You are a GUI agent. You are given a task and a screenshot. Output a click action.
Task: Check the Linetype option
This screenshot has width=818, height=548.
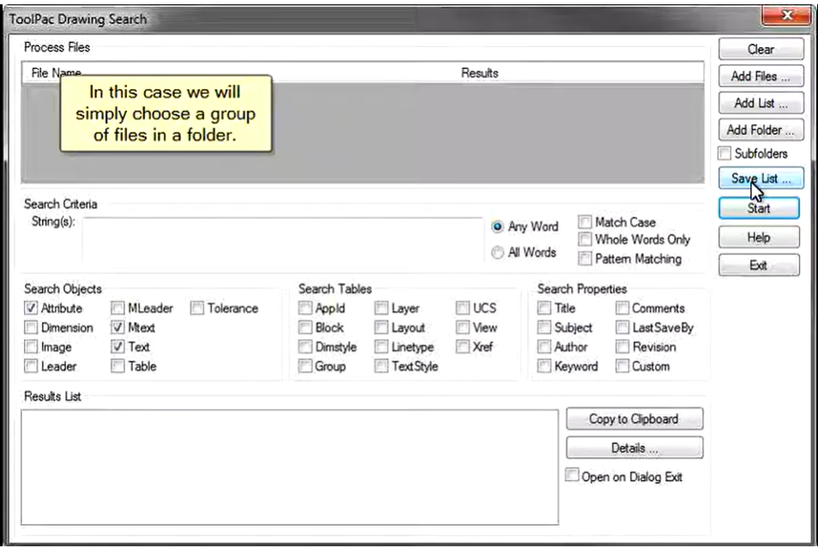click(381, 347)
